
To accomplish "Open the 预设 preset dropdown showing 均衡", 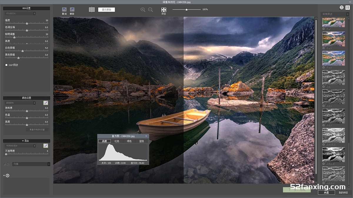I will tap(31, 164).
